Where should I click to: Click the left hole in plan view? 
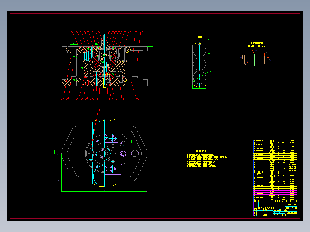pos(74,153)
